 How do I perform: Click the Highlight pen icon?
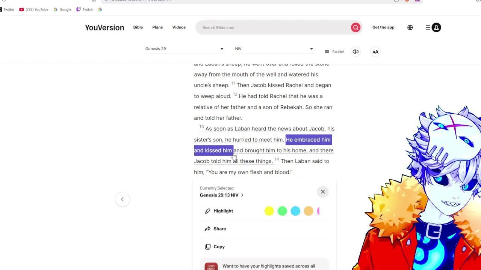point(207,211)
